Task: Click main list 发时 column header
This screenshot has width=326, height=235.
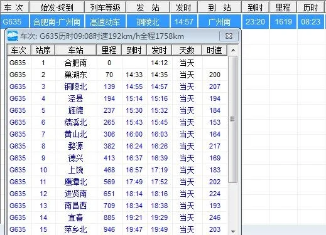Action: pos(183,8)
